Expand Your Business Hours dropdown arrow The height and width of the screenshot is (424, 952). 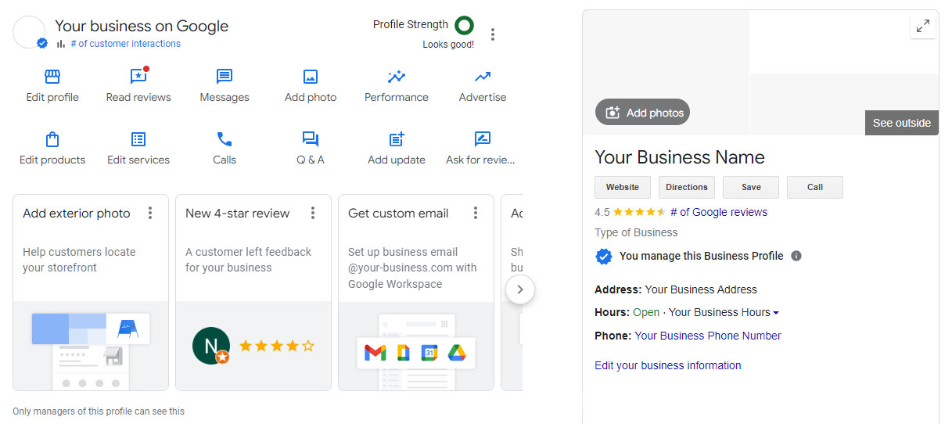[x=776, y=313]
